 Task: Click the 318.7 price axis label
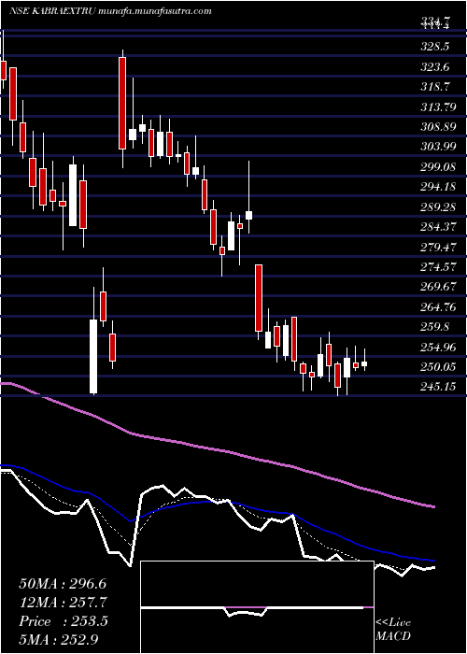coord(434,86)
